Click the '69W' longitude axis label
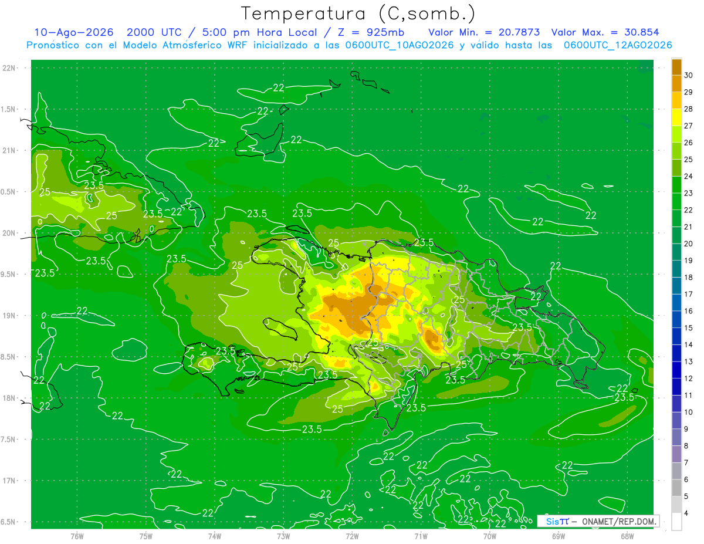 (x=559, y=536)
